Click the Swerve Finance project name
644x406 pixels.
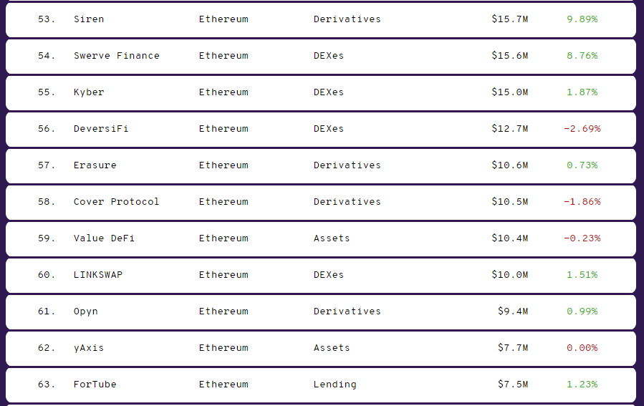[116, 56]
